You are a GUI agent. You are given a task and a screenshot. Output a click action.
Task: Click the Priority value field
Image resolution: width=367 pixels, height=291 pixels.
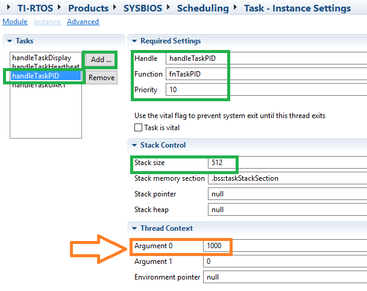click(x=265, y=90)
